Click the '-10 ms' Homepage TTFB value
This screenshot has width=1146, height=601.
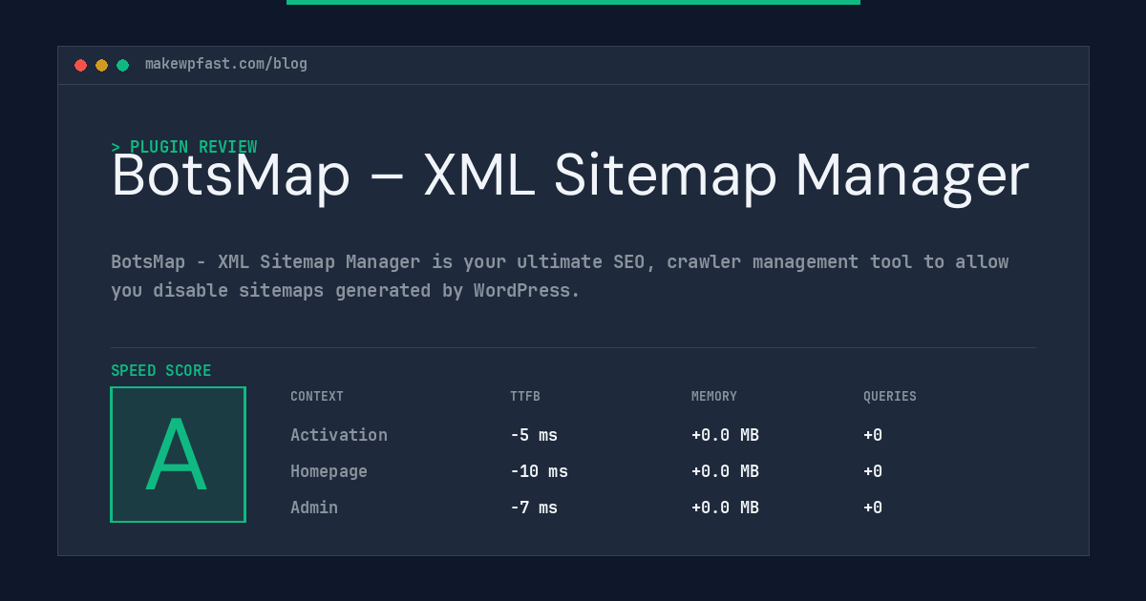pos(539,471)
